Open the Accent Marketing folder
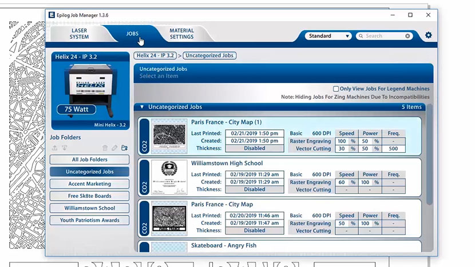The image size is (475, 267). point(90,184)
